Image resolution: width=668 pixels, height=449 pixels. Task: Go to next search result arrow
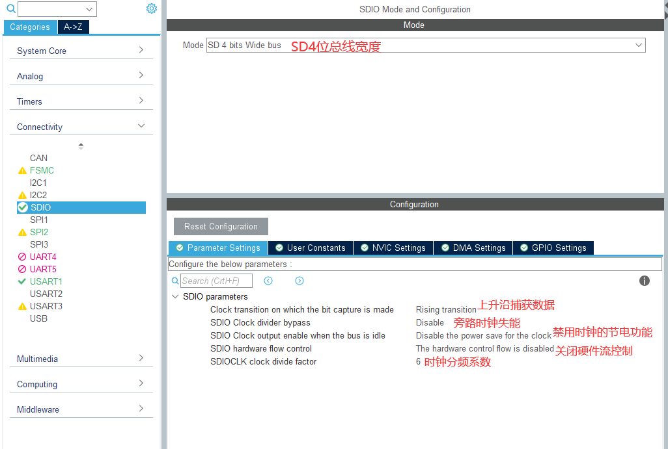[299, 281]
